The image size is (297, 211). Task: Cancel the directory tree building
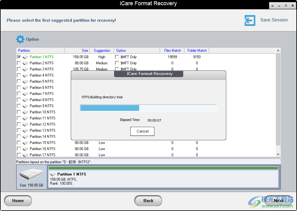click(143, 131)
